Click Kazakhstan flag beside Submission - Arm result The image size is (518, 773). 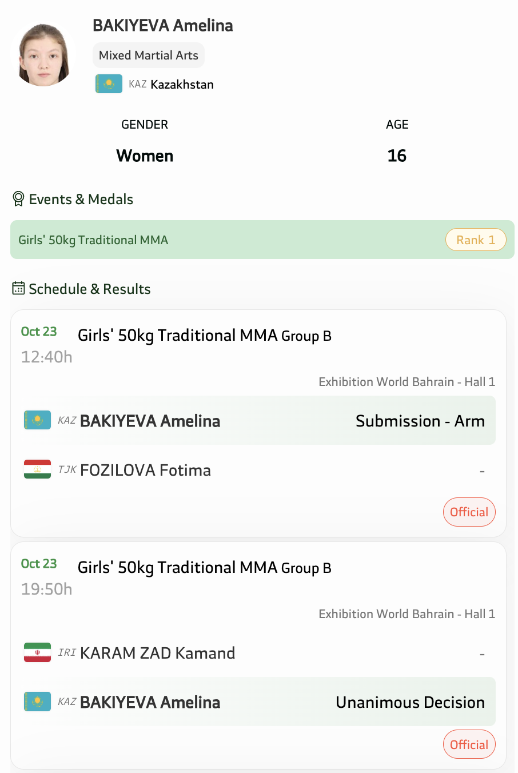coord(37,420)
